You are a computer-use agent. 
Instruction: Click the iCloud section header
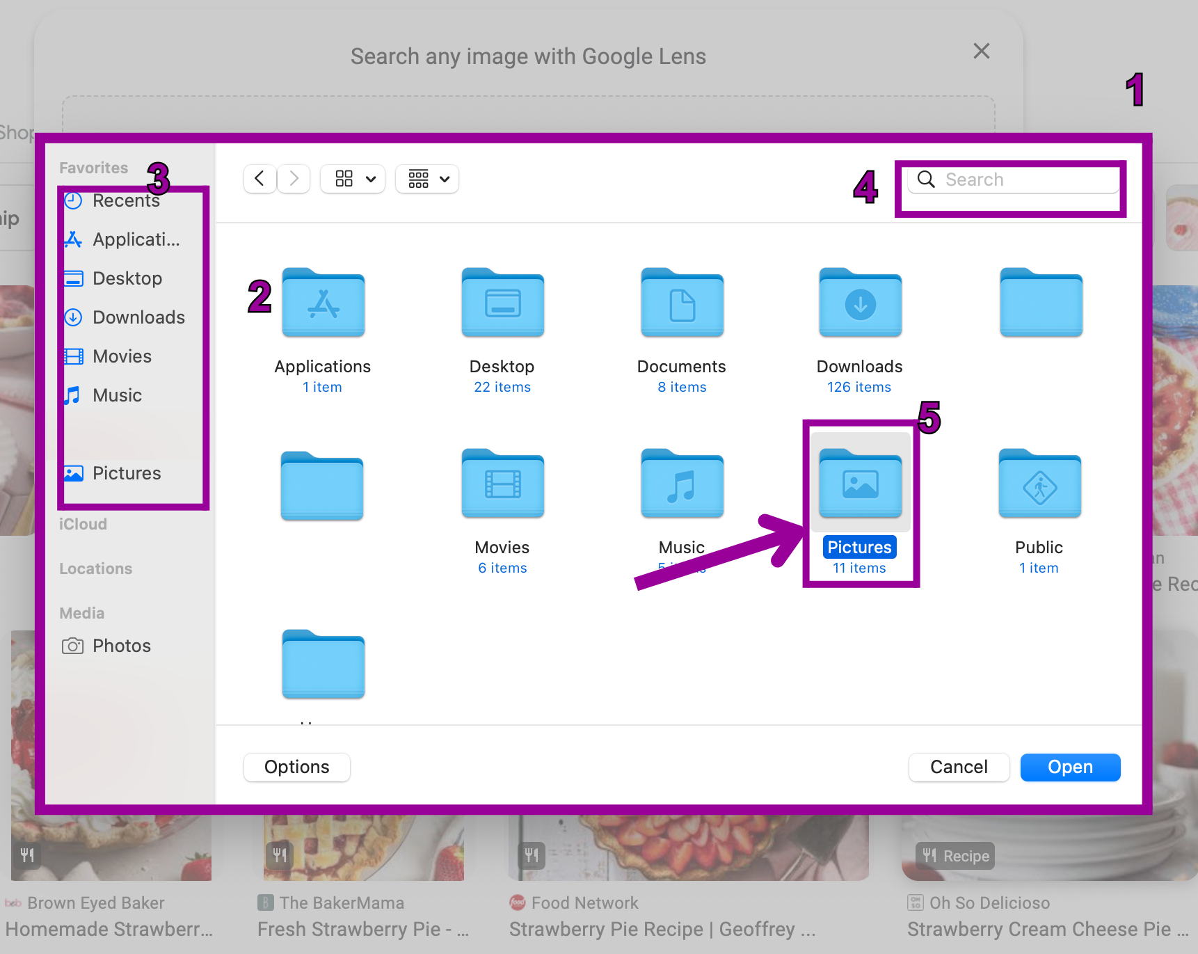83,524
